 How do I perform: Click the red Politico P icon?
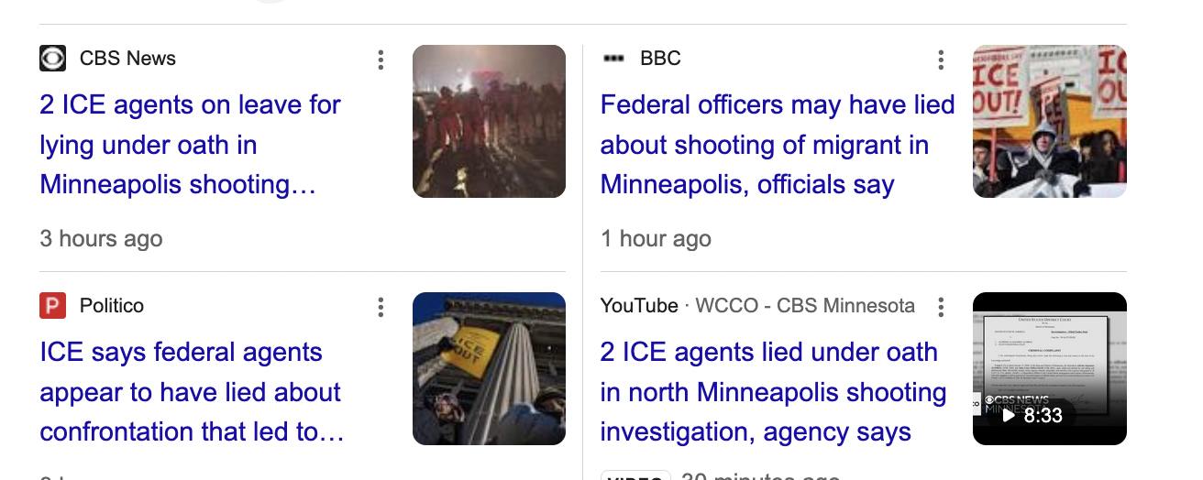tap(52, 306)
